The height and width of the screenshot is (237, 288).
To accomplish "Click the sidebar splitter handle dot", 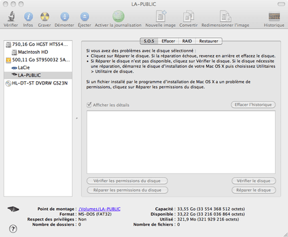I will [77, 119].
